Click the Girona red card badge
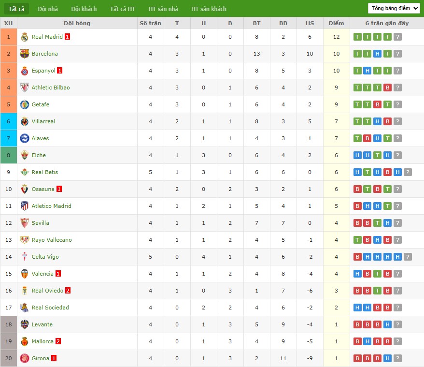Screen dimensions: 424x367 pyautogui.click(x=54, y=358)
